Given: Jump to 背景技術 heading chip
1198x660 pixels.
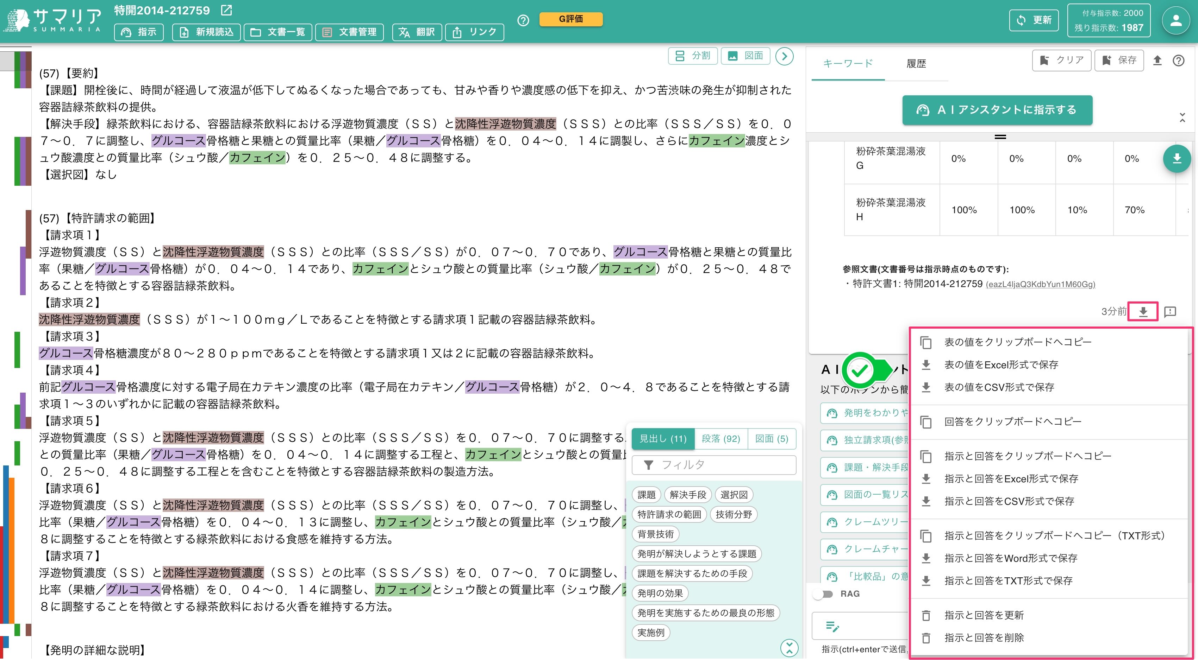Looking at the screenshot, I should (x=655, y=534).
